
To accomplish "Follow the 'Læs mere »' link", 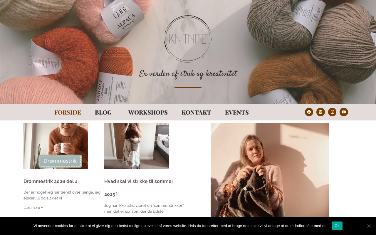I will (x=33, y=208).
